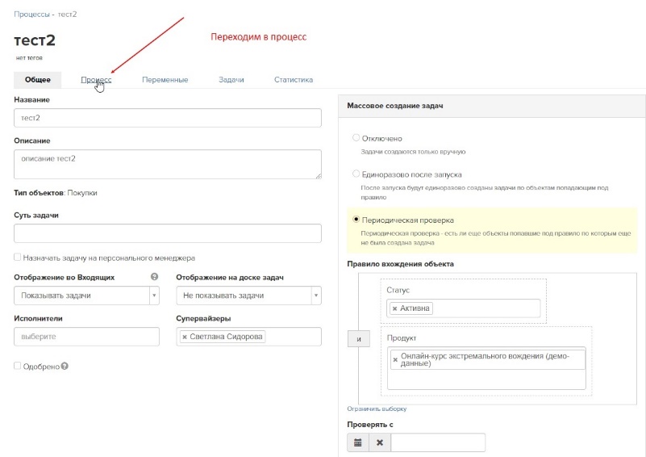Enable the Одобрено checkbox

18,366
